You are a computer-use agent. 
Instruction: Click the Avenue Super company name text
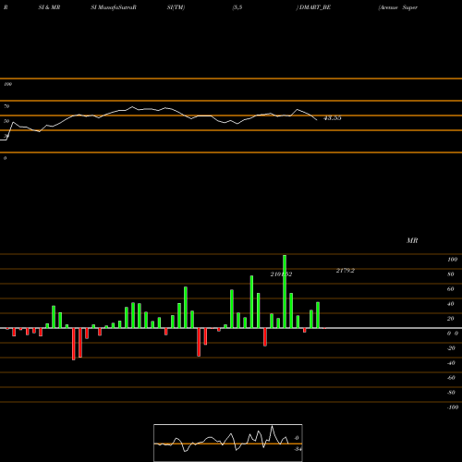point(398,7)
